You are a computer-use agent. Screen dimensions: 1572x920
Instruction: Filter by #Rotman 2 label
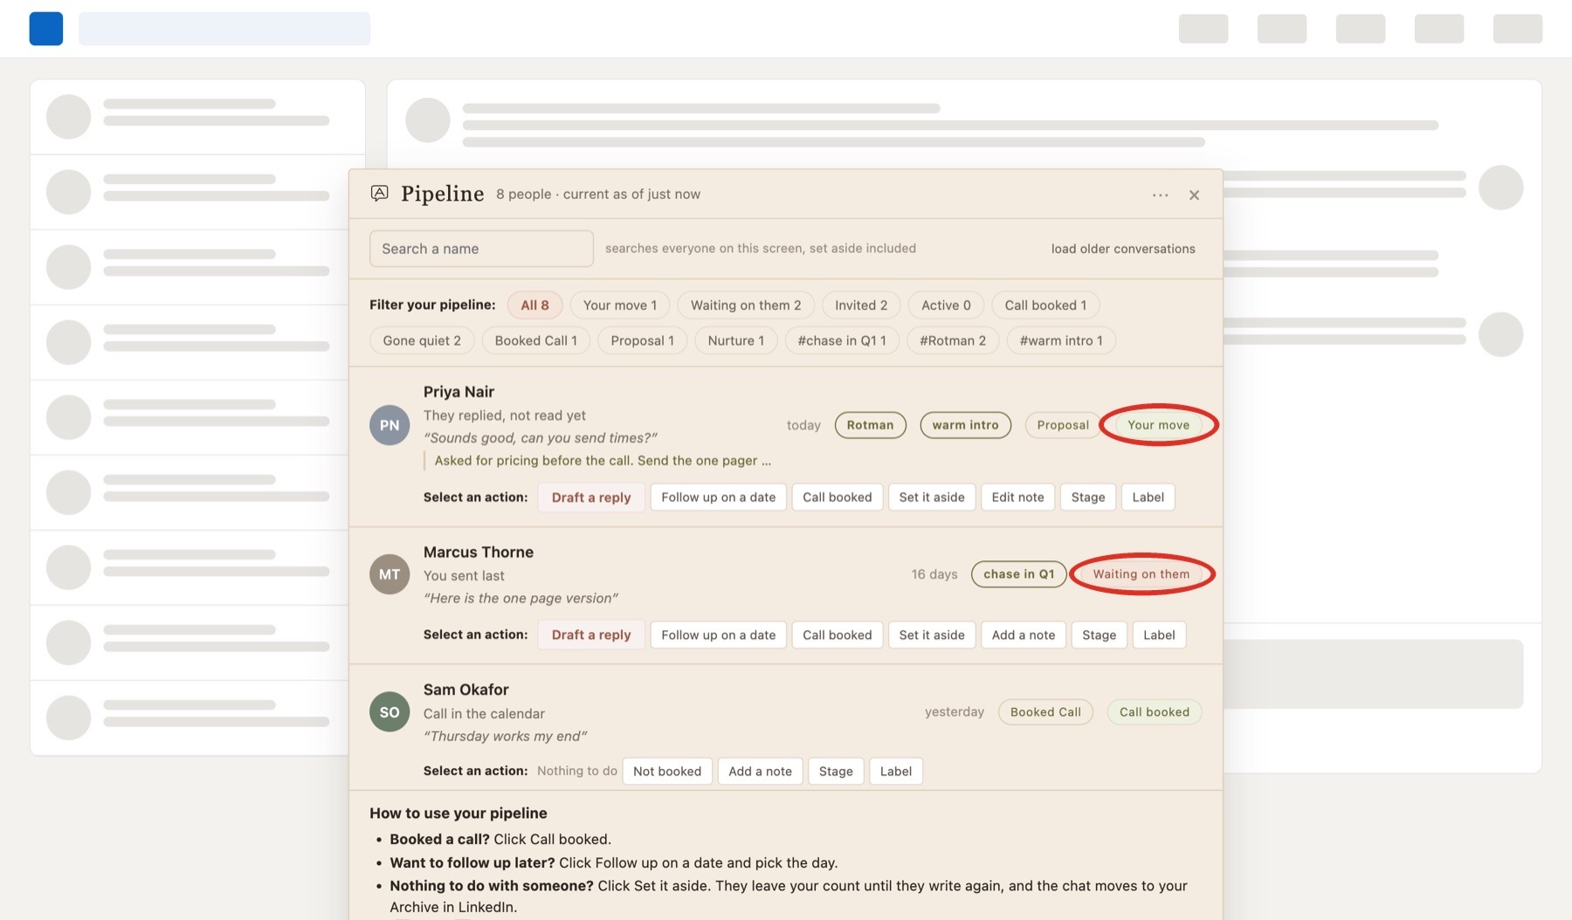point(953,340)
